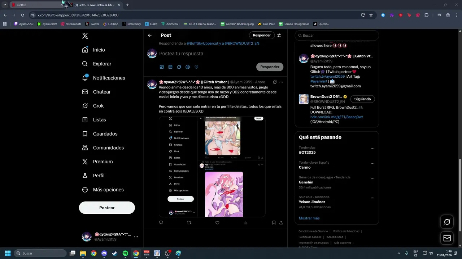Expand Más opciones in the sidebar
Viewport: 462px width, 259px height.
pyautogui.click(x=103, y=190)
